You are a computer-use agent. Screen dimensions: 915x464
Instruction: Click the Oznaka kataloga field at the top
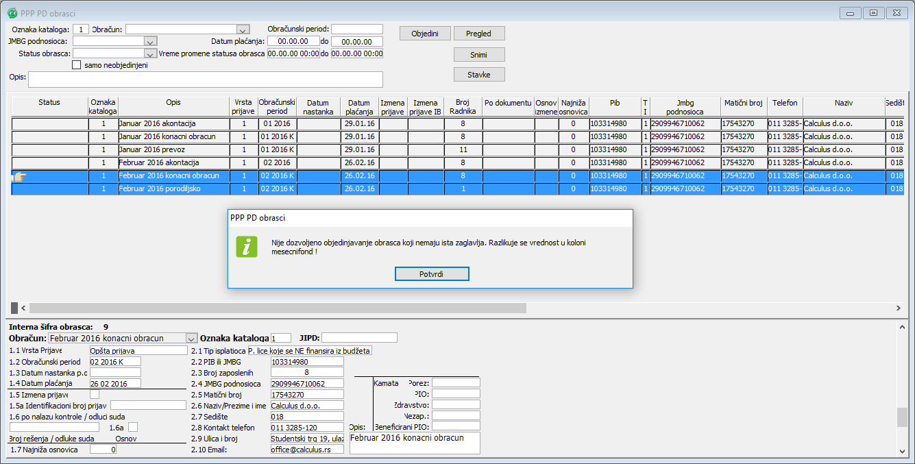[x=81, y=29]
